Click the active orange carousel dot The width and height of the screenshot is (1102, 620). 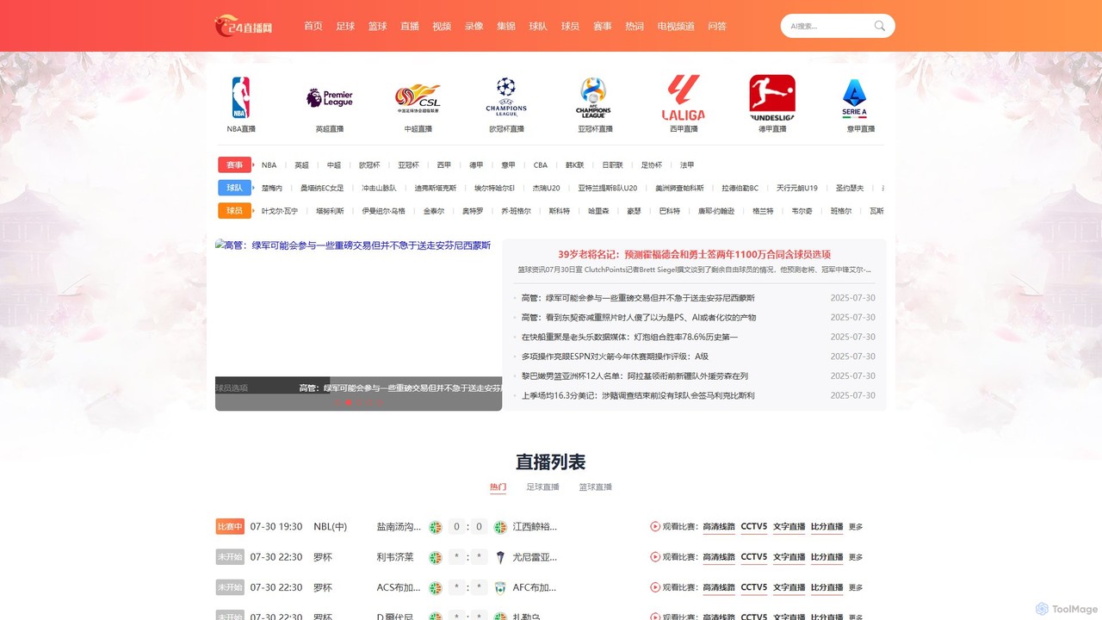[349, 402]
